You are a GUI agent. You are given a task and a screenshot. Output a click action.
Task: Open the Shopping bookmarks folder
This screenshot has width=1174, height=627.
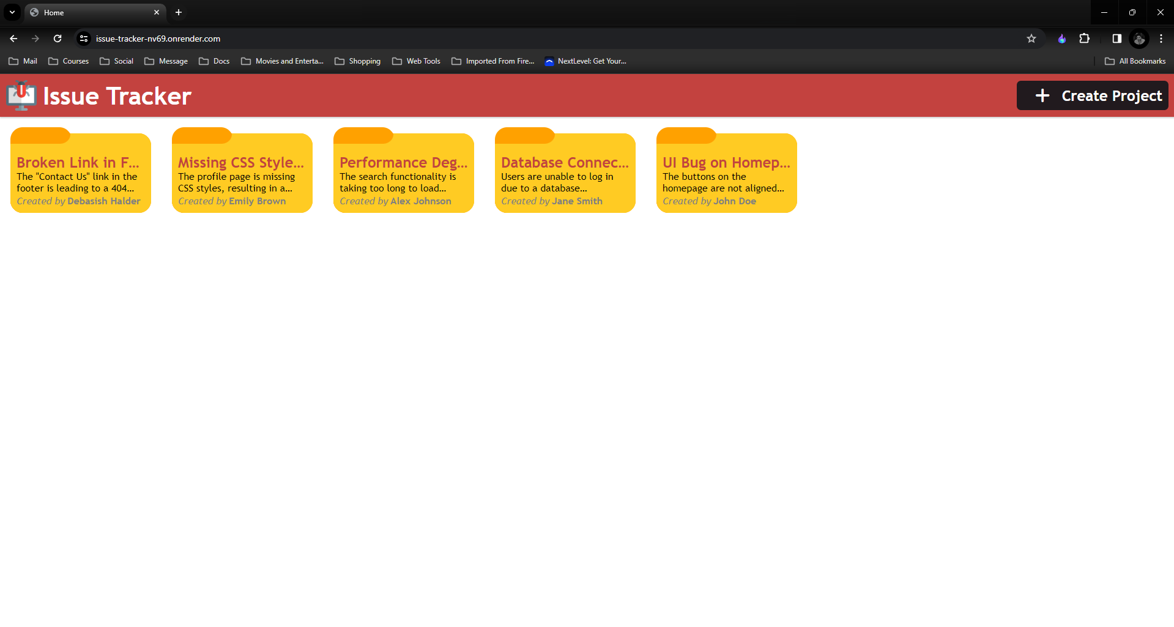click(358, 61)
